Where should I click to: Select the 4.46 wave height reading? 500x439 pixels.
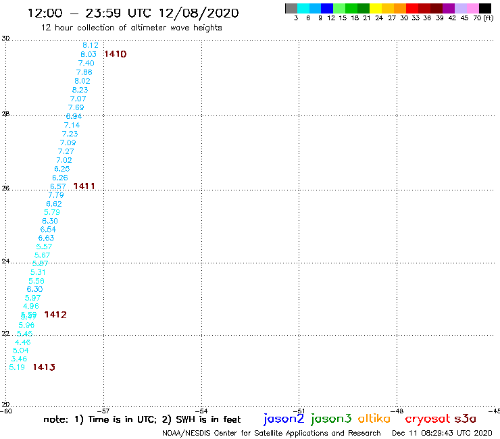23,342
